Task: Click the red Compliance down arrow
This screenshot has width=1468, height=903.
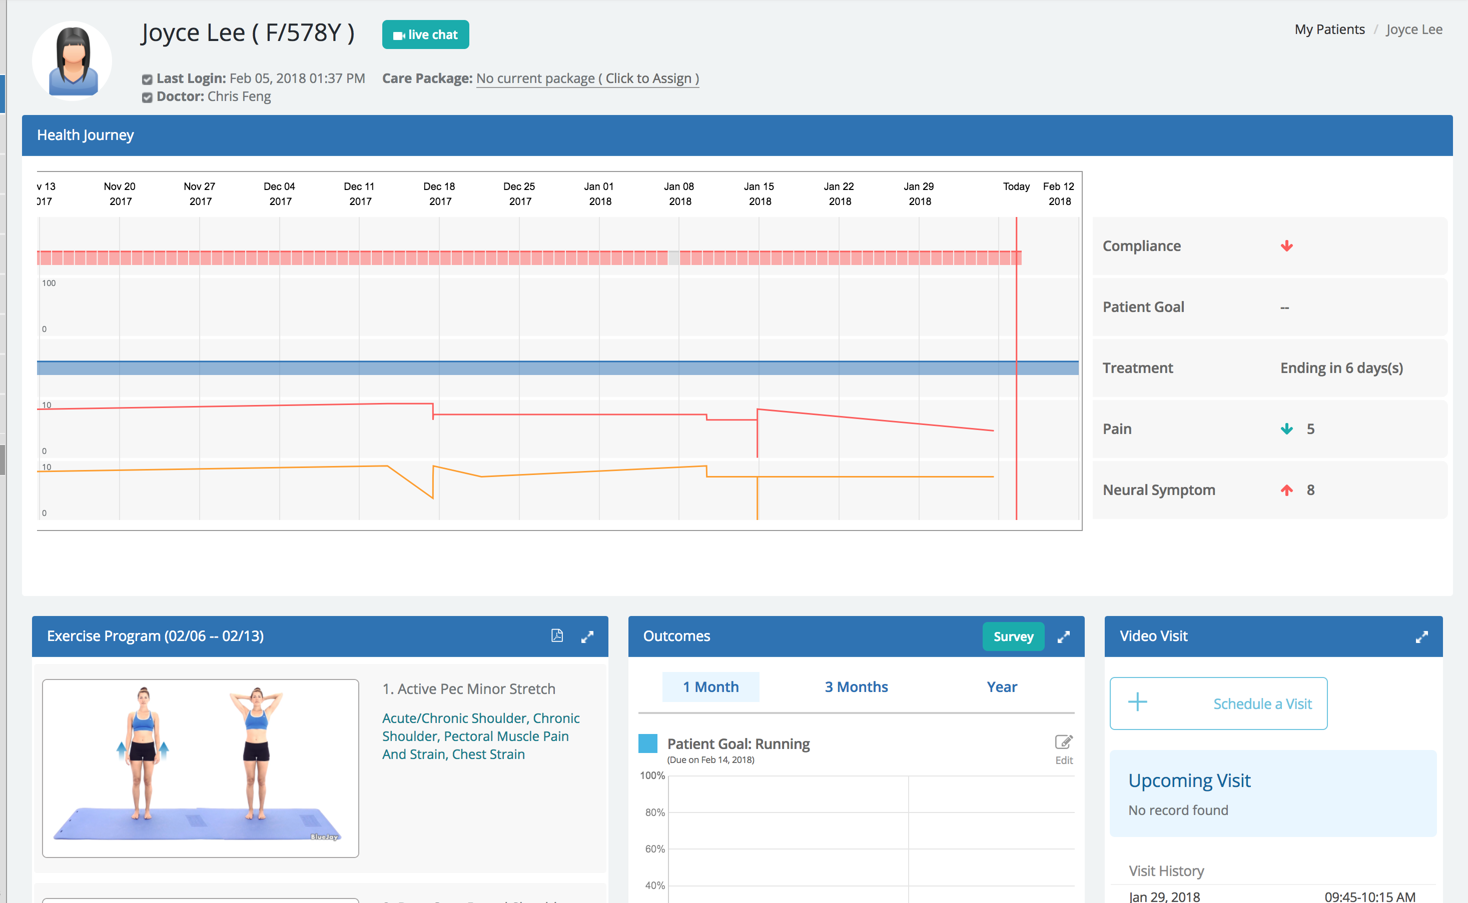Action: (1286, 246)
